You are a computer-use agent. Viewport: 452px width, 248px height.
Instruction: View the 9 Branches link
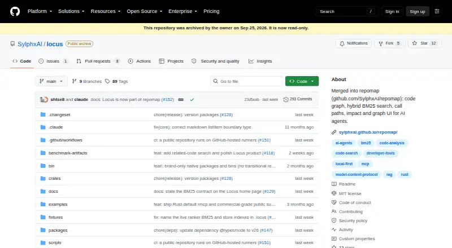click(x=87, y=81)
